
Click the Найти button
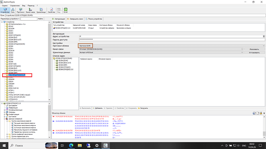tap(40, 19)
